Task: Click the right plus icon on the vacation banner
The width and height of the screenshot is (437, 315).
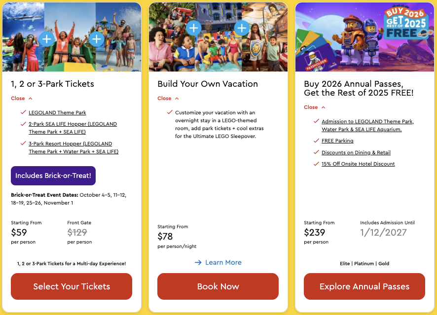Action: (242, 28)
